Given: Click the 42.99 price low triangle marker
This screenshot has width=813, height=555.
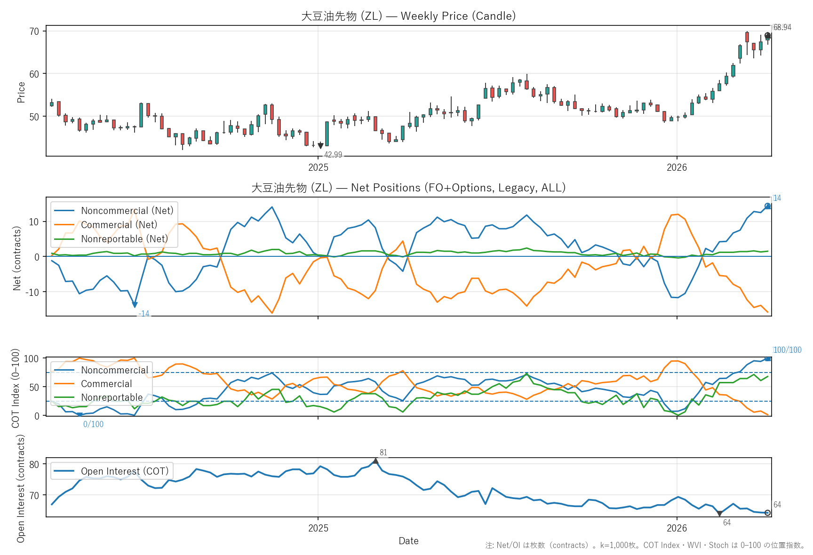Looking at the screenshot, I should pyautogui.click(x=321, y=146).
